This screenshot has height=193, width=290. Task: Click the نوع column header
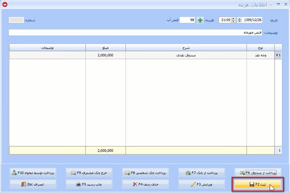[x=260, y=47]
